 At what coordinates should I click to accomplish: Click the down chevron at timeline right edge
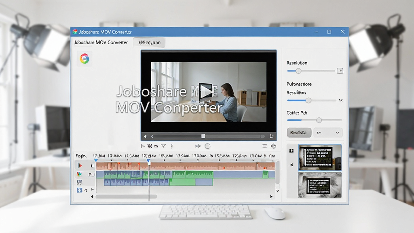pyautogui.click(x=277, y=191)
